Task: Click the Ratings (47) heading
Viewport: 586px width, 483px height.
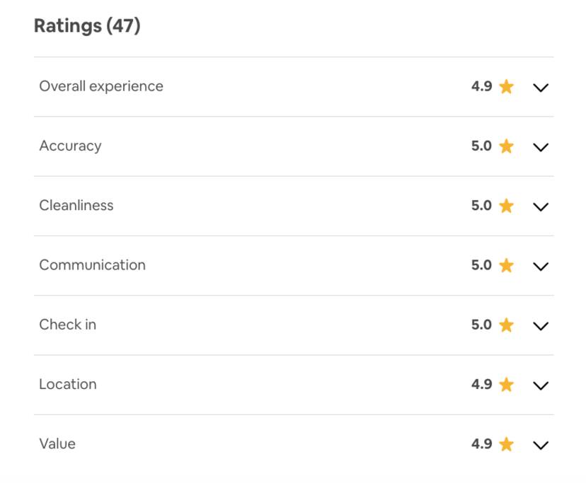Action: (87, 25)
